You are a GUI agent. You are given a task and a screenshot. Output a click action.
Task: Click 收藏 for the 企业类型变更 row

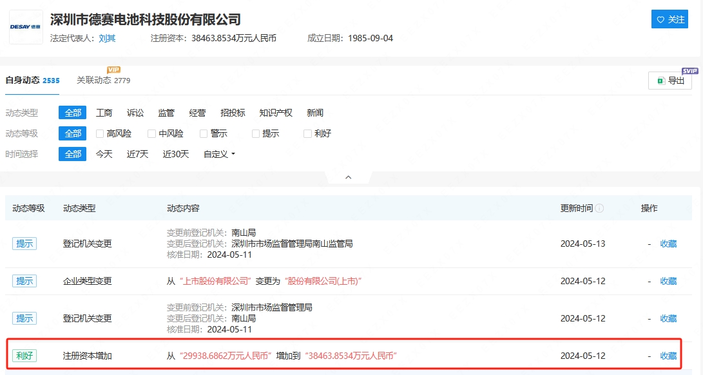point(668,281)
